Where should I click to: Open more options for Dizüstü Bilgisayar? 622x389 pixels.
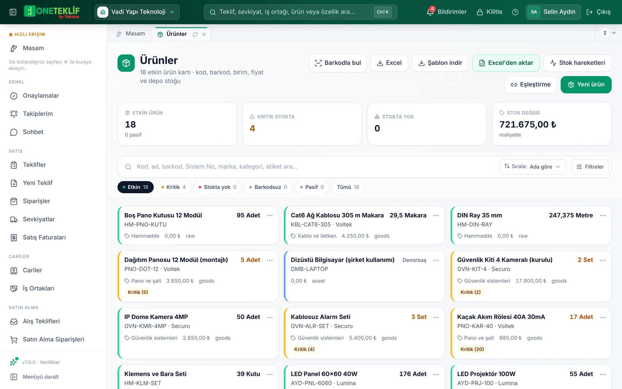coord(436,260)
